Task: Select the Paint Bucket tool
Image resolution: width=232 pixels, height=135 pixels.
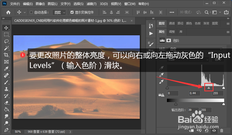Action: coord(6,110)
